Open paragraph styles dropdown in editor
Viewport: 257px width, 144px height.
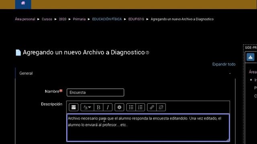(87, 107)
